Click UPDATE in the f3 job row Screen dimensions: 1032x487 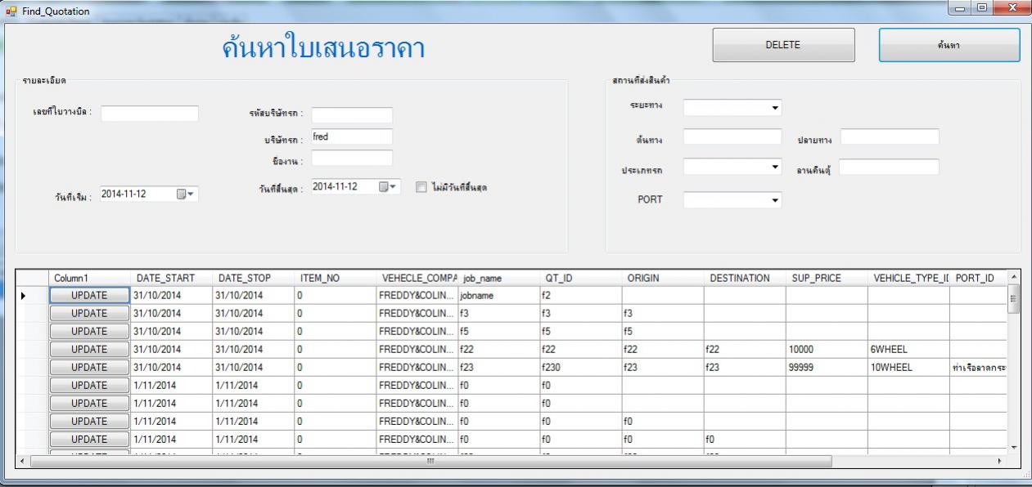tap(90, 313)
